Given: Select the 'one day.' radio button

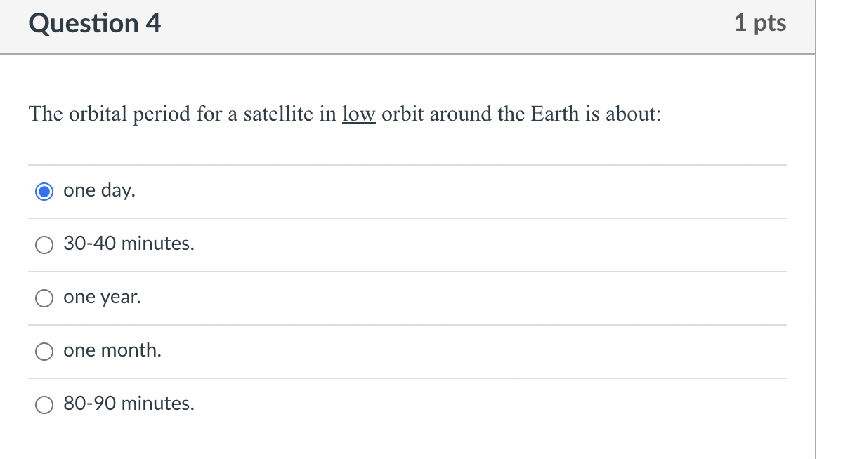Looking at the screenshot, I should (x=44, y=191).
